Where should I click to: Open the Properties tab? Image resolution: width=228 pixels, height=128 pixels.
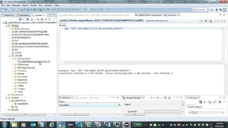pos(82,98)
